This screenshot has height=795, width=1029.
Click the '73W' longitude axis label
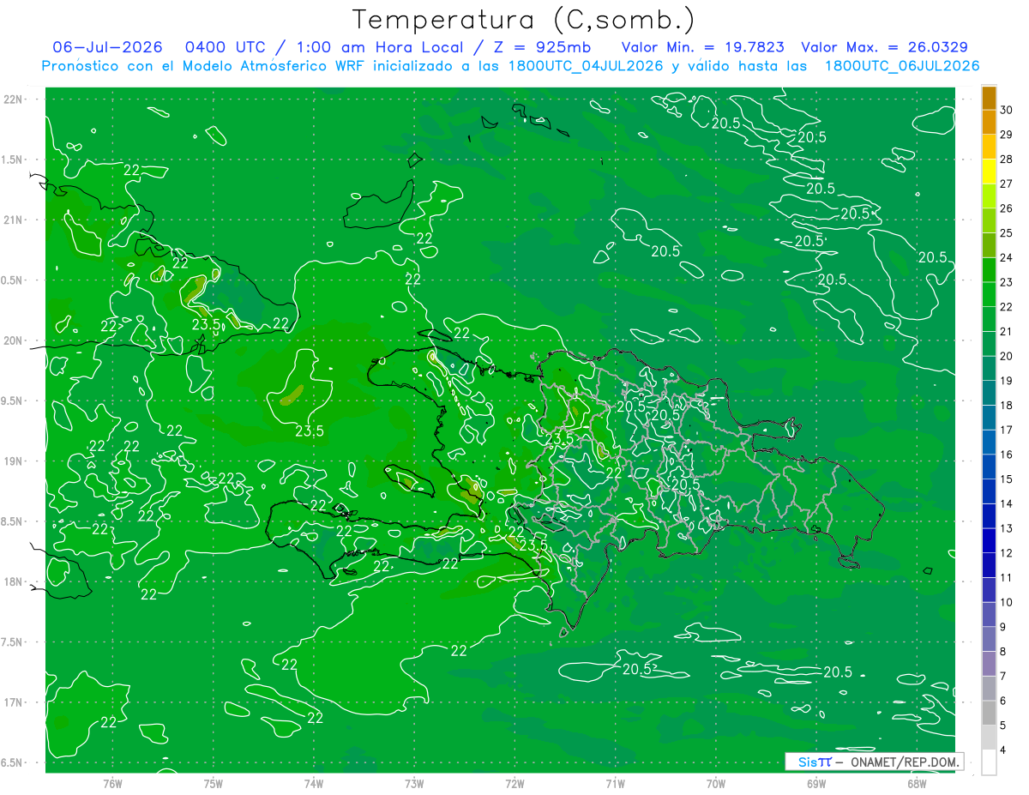[414, 783]
